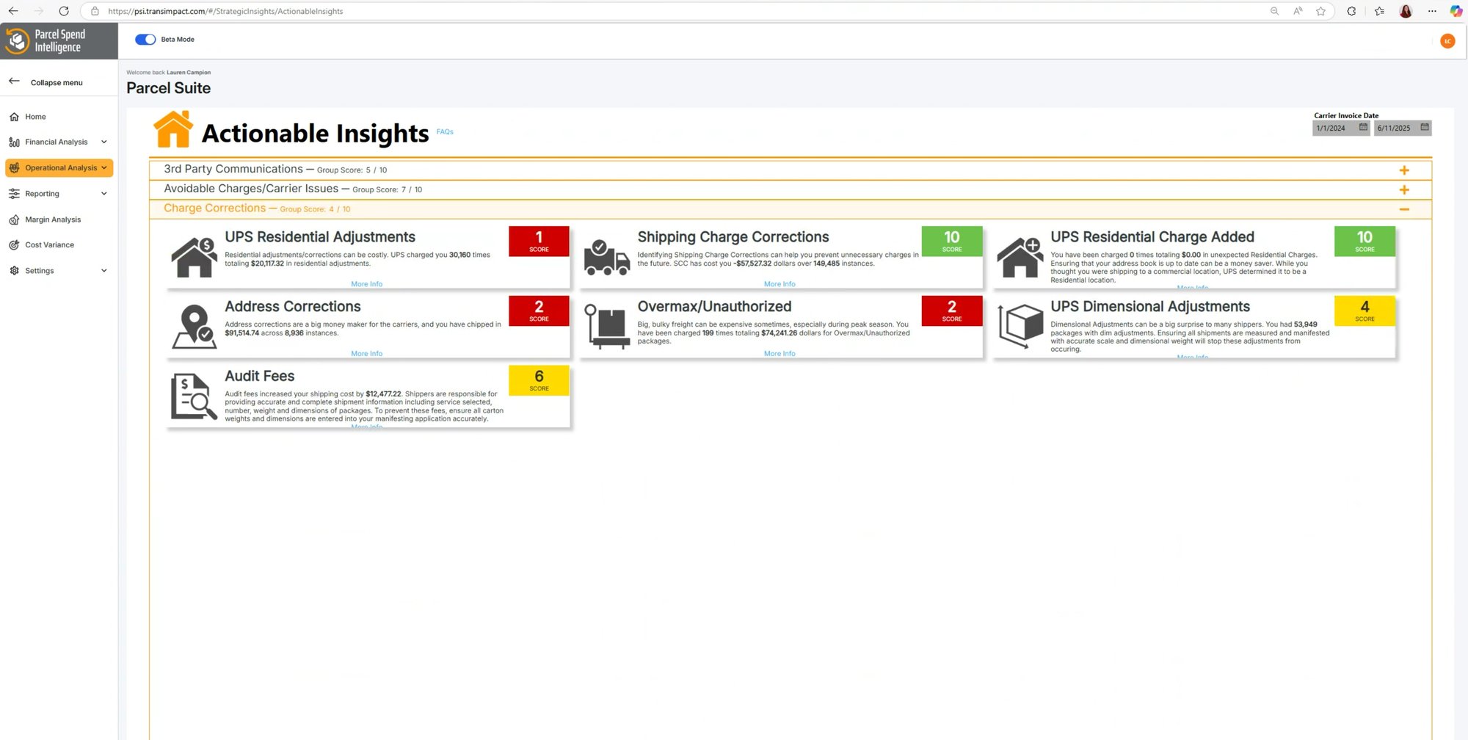Click the Collapse menu arrow icon
This screenshot has width=1468, height=740.
pos(14,81)
